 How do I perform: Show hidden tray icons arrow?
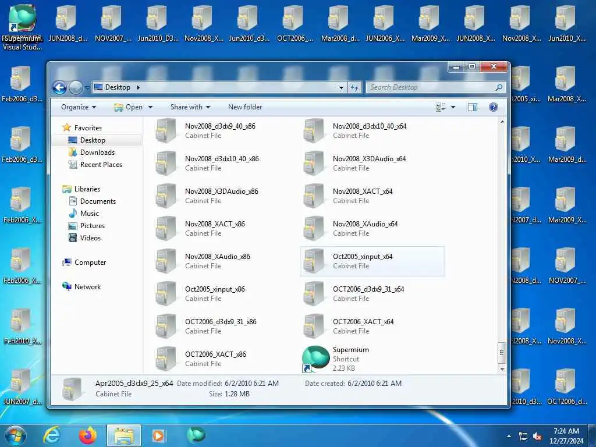(509, 437)
